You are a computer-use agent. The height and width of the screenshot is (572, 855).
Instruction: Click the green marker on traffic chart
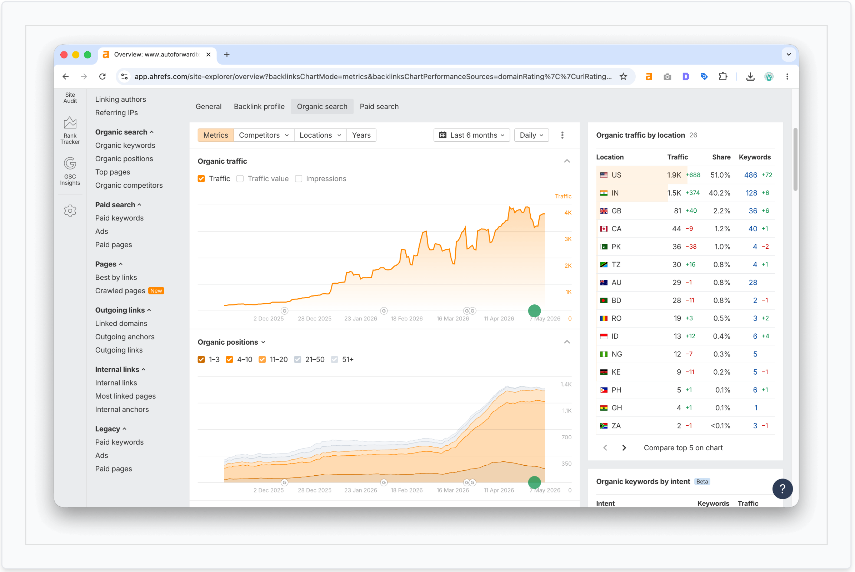click(534, 311)
